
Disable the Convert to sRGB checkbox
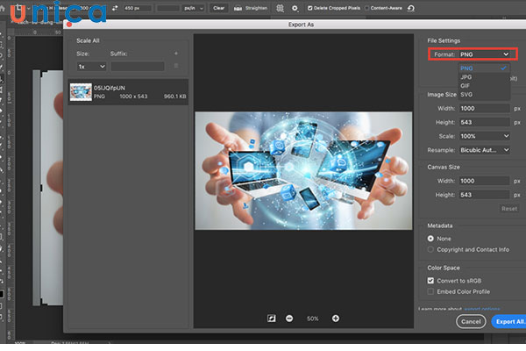tap(430, 280)
